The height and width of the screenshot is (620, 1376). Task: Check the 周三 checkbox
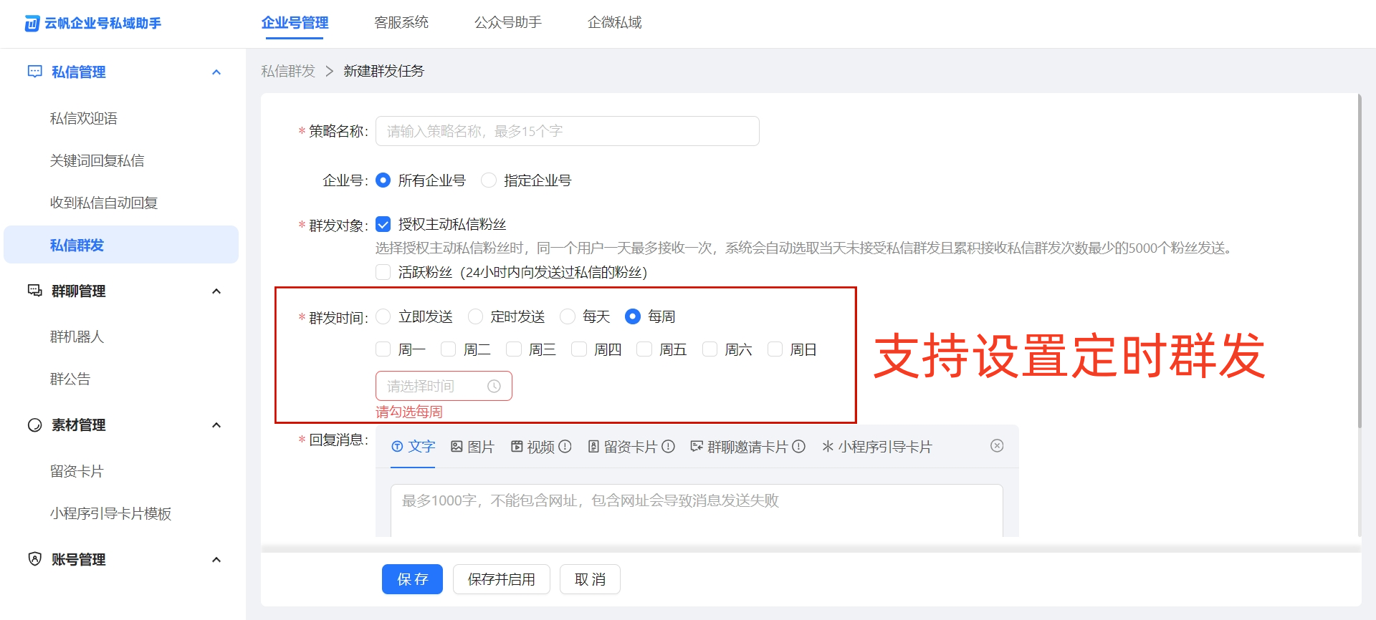coord(514,349)
